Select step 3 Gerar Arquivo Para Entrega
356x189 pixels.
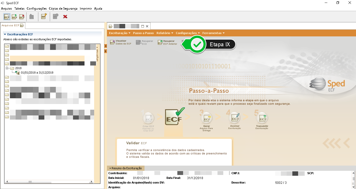206,119
